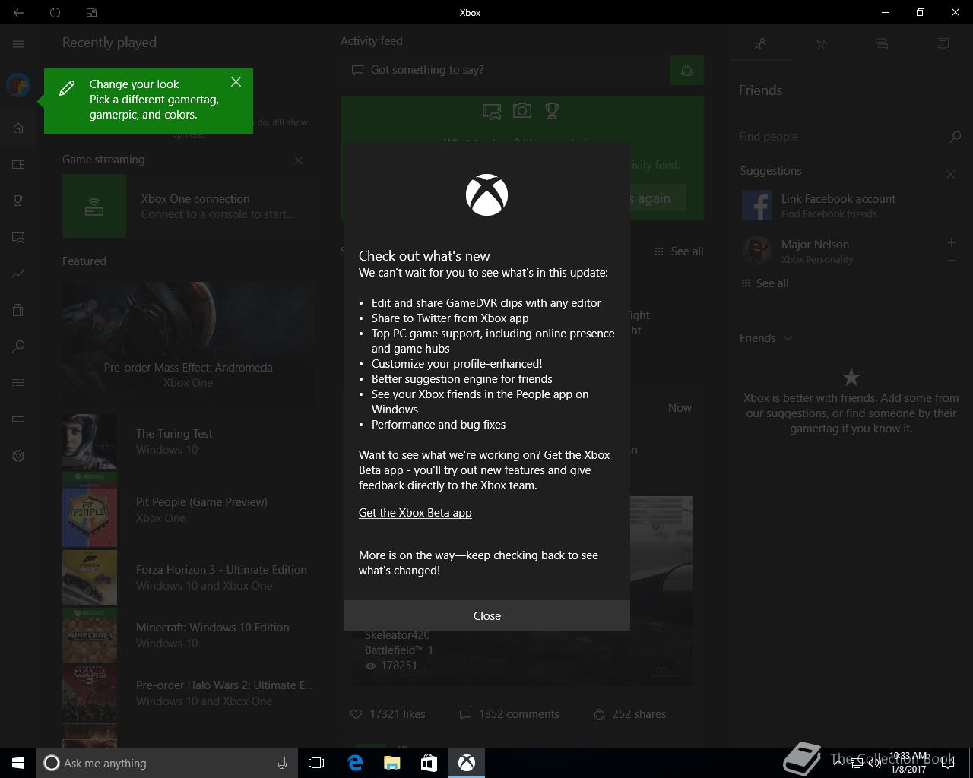Open Microsoft Edge from taskbar
Viewport: 973px width, 778px height.
(355, 763)
